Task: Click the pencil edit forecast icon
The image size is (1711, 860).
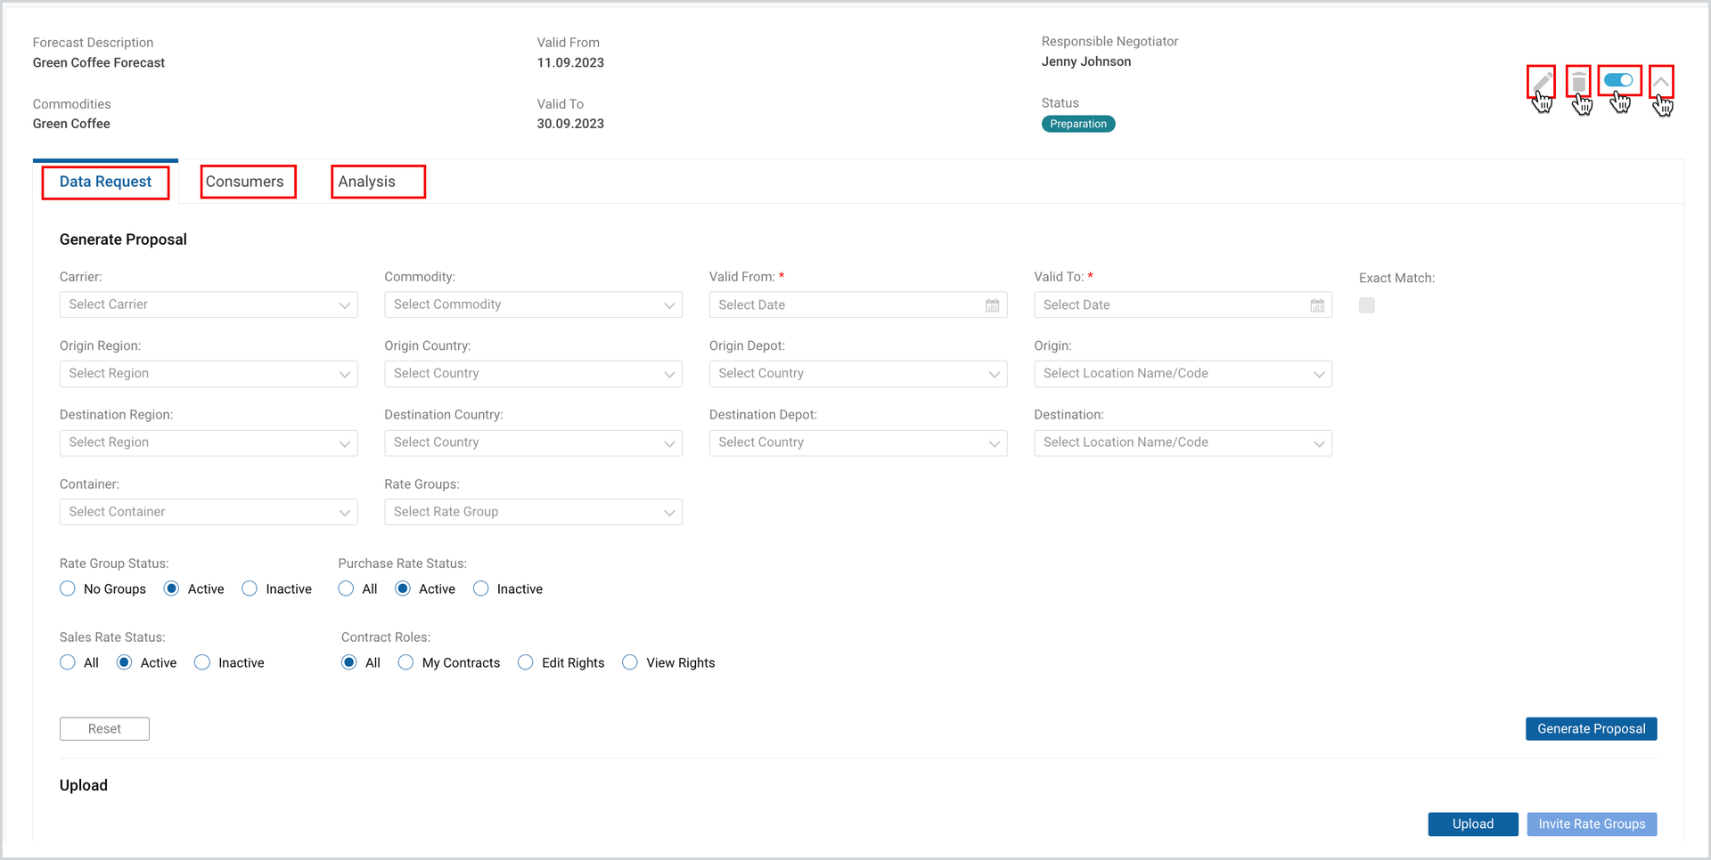Action: click(1542, 82)
